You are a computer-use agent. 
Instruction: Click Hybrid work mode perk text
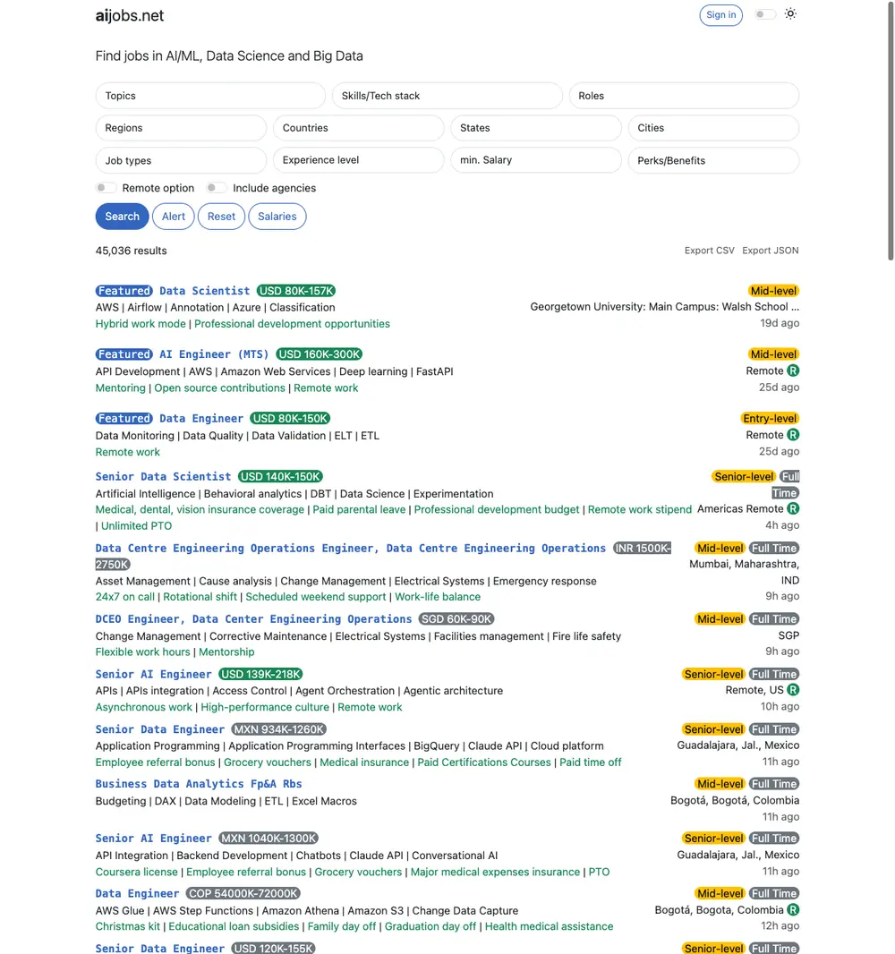(x=141, y=324)
